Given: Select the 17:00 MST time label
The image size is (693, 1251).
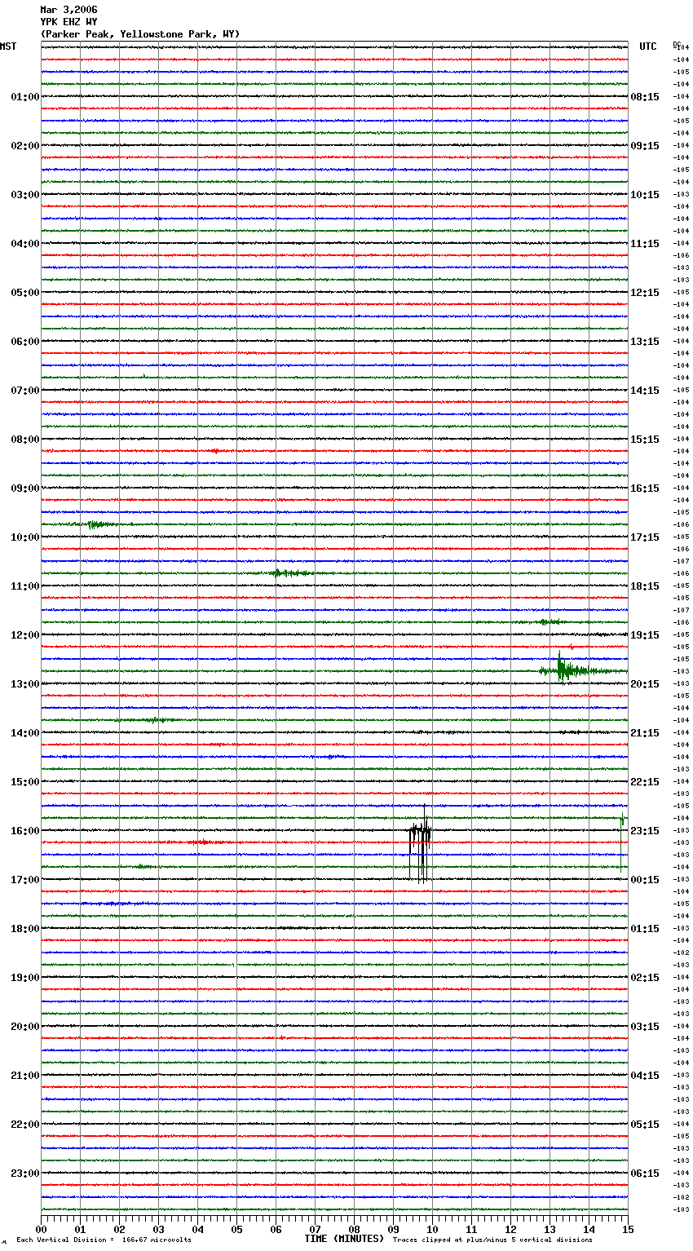Looking at the screenshot, I should click(x=24, y=880).
